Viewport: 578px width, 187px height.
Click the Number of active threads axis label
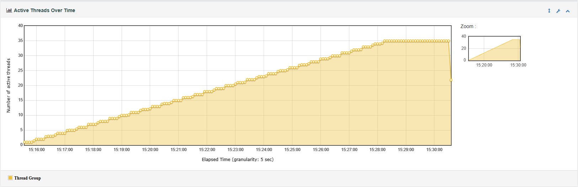9,86
